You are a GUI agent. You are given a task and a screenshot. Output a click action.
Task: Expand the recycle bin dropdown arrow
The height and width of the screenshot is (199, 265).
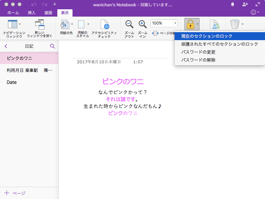coord(242,24)
